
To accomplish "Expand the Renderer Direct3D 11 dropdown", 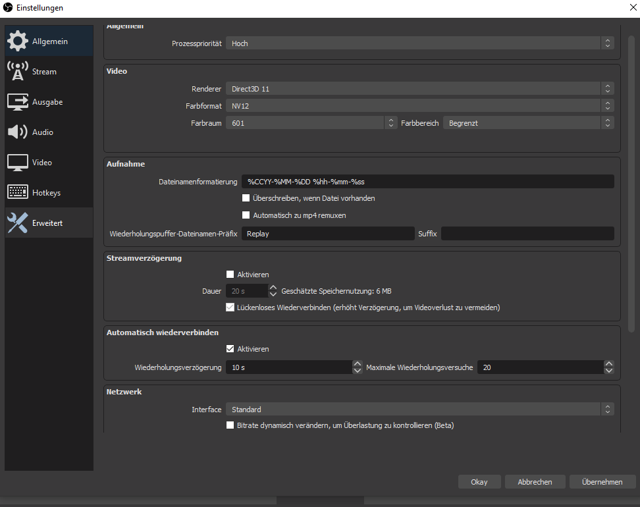I will (419, 88).
